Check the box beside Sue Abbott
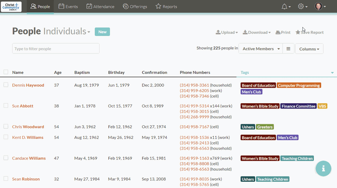Screen dimensions: 337x188 (6, 106)
